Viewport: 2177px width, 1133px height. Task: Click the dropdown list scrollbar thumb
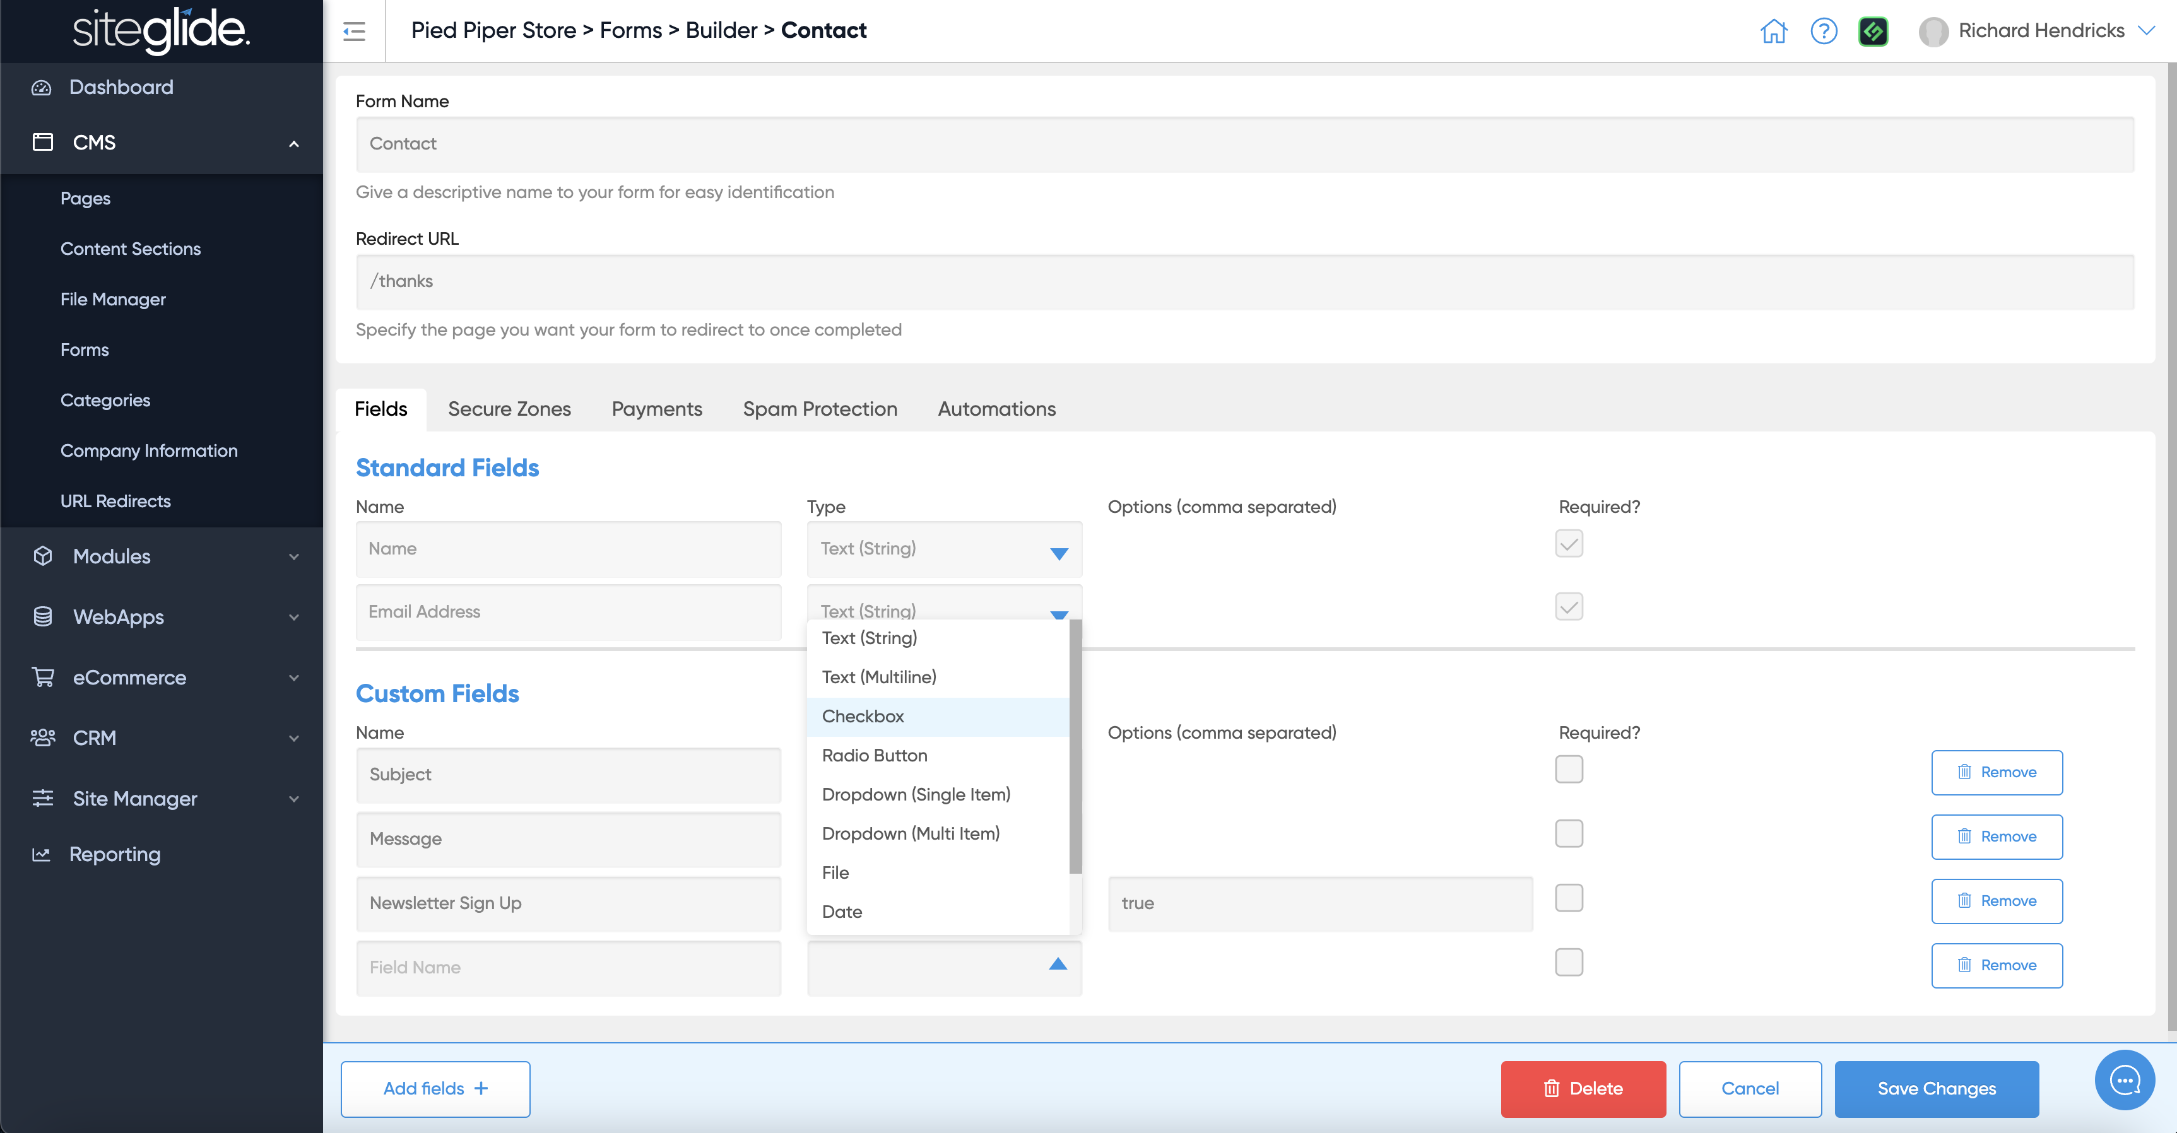coord(1075,748)
